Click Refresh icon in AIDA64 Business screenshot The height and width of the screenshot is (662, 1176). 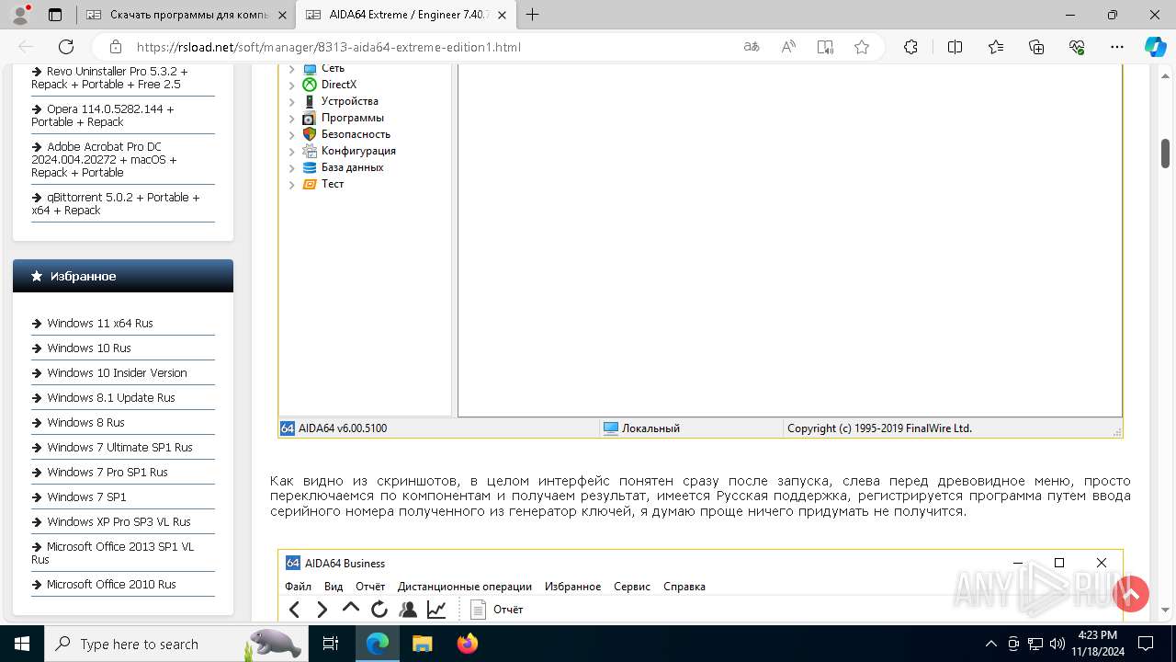tap(379, 610)
